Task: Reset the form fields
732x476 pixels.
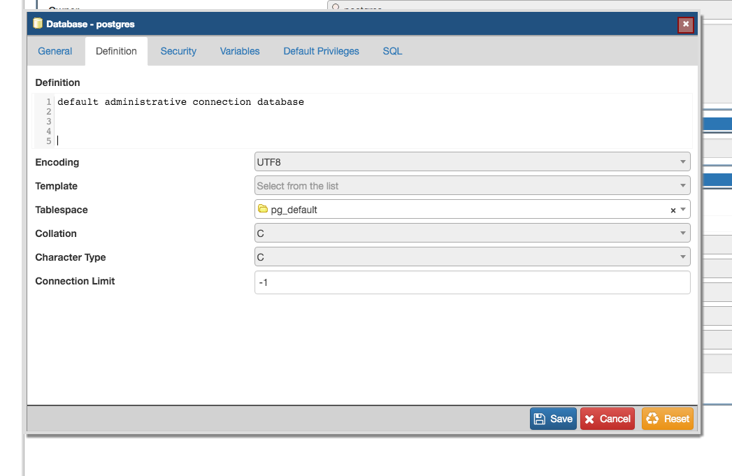Action: [667, 419]
